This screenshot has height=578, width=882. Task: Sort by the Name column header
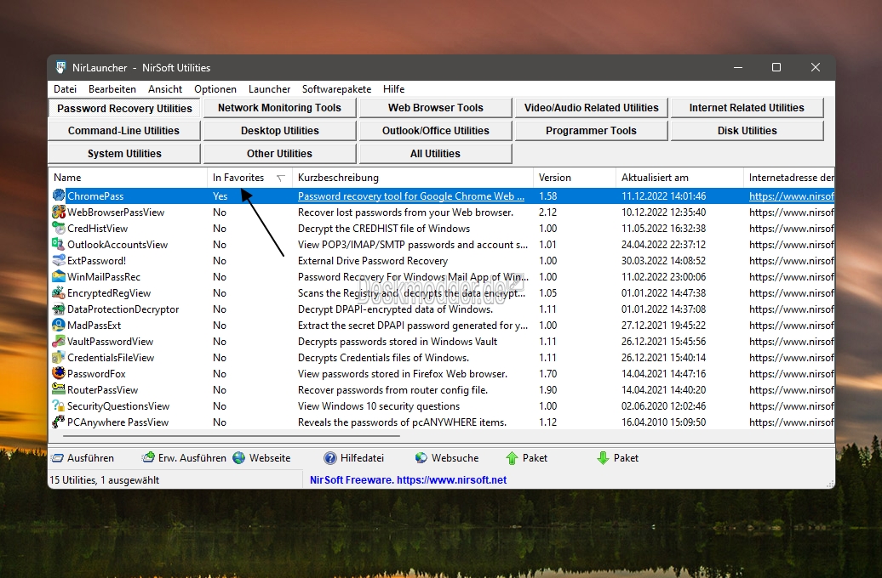click(x=129, y=178)
